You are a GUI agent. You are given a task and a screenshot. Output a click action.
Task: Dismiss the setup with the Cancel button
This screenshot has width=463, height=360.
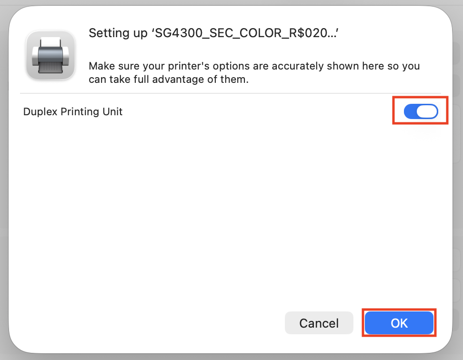tap(319, 323)
